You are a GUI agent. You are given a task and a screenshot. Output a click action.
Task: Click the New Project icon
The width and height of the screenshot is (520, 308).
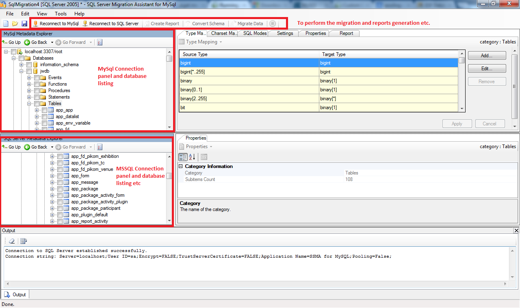(x=6, y=24)
